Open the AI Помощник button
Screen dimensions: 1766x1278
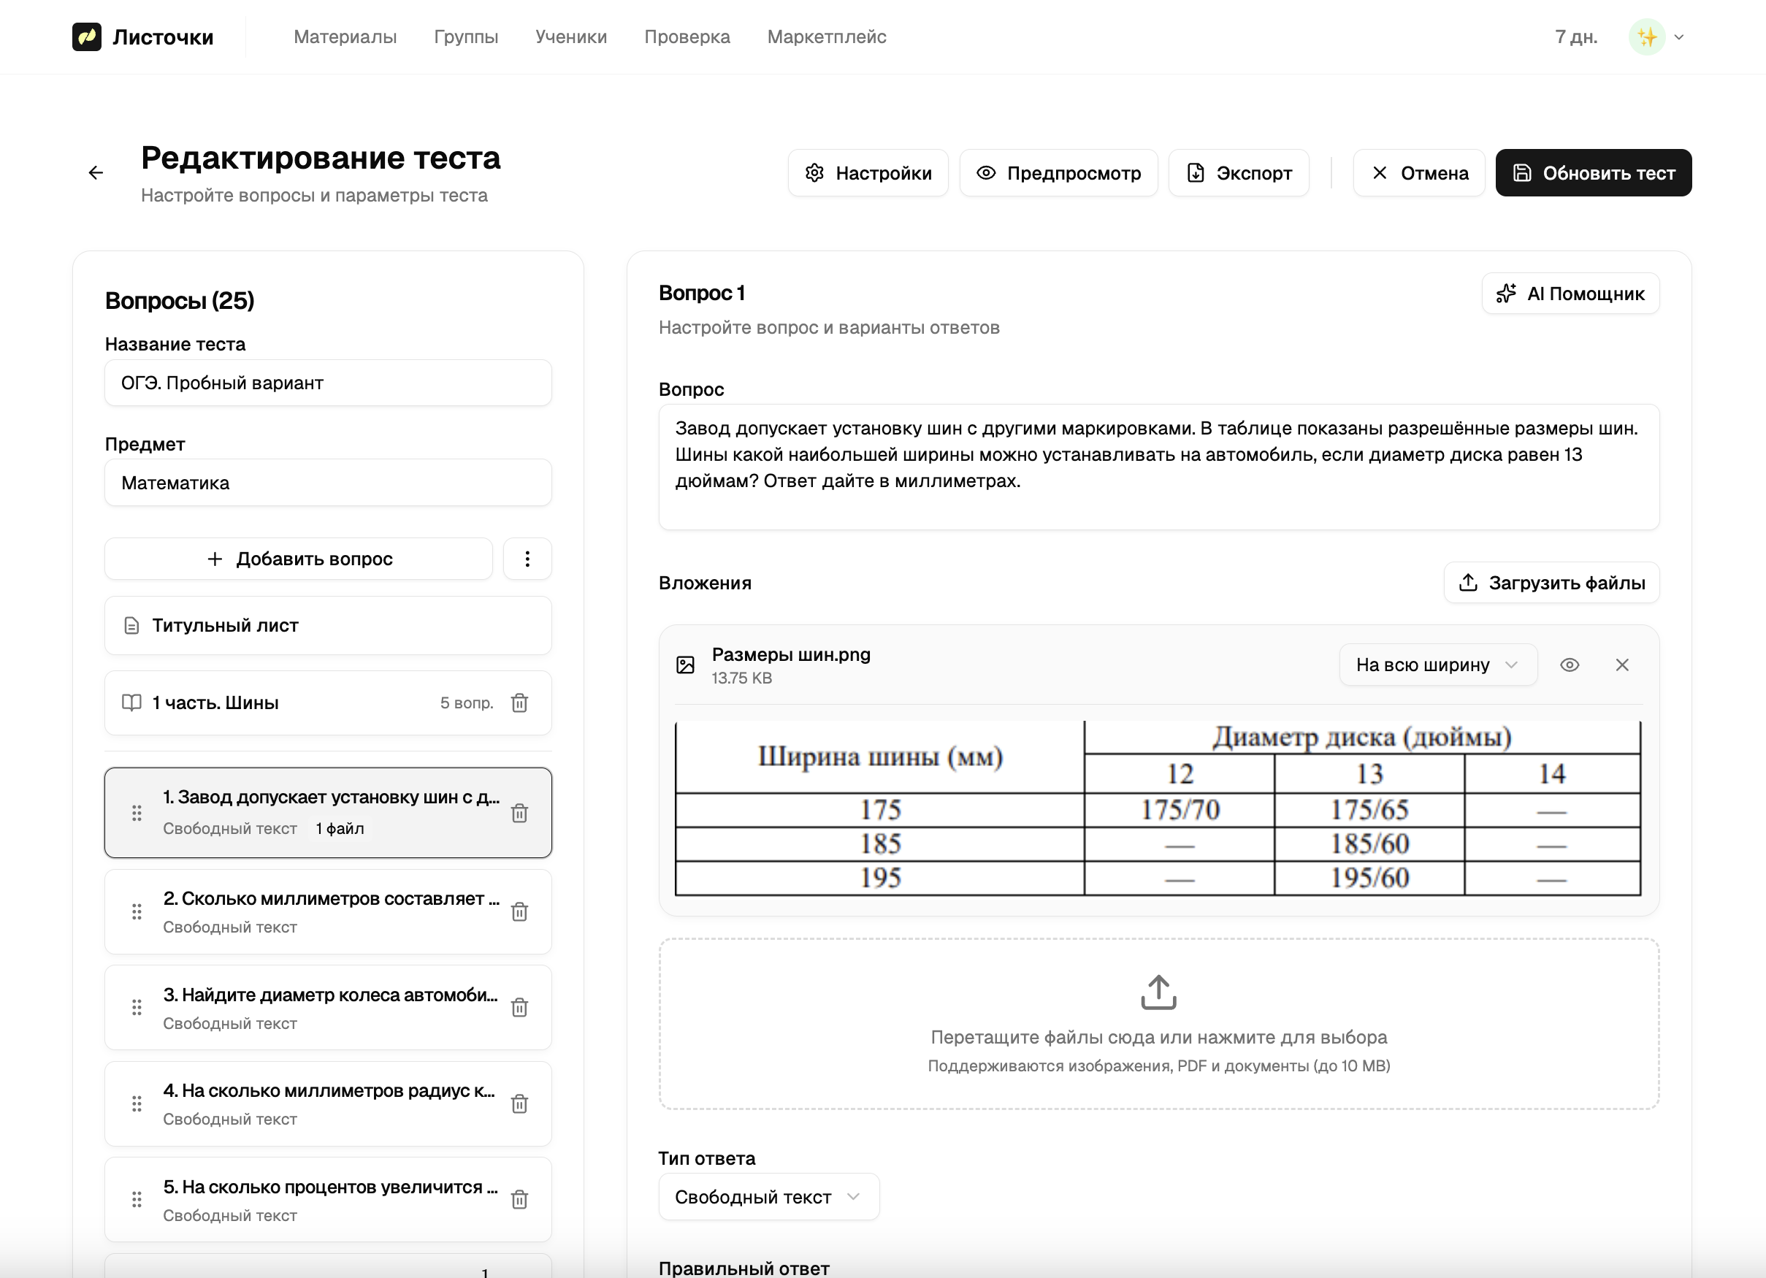pyautogui.click(x=1570, y=294)
